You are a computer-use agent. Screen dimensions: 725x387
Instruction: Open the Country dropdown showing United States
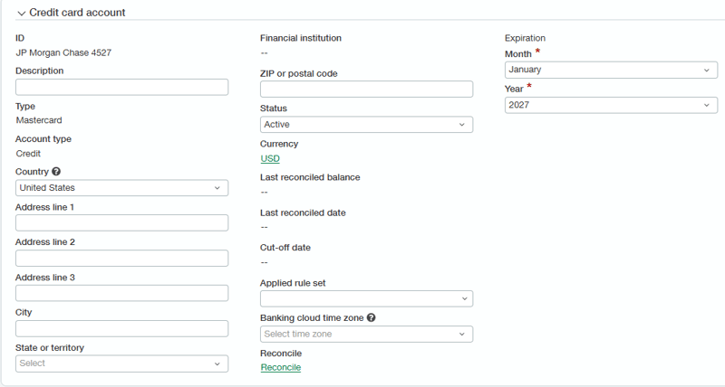121,188
